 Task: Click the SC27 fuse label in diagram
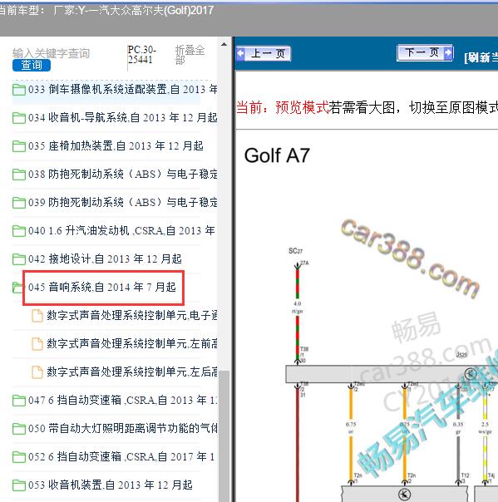(x=295, y=251)
